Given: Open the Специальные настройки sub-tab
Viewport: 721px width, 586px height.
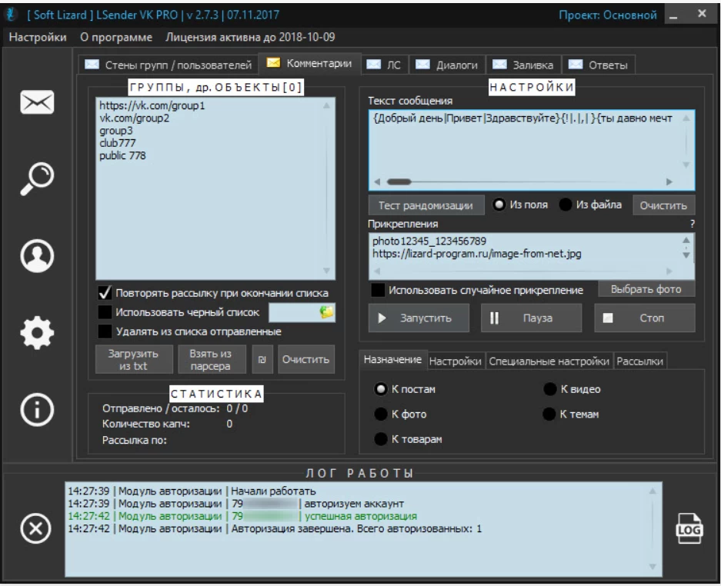Looking at the screenshot, I should tap(549, 361).
